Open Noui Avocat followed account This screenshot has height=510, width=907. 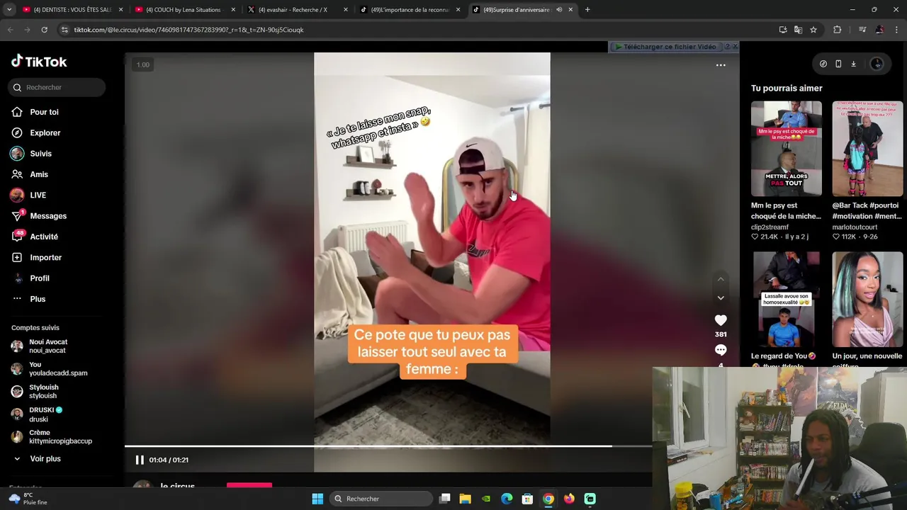[48, 346]
